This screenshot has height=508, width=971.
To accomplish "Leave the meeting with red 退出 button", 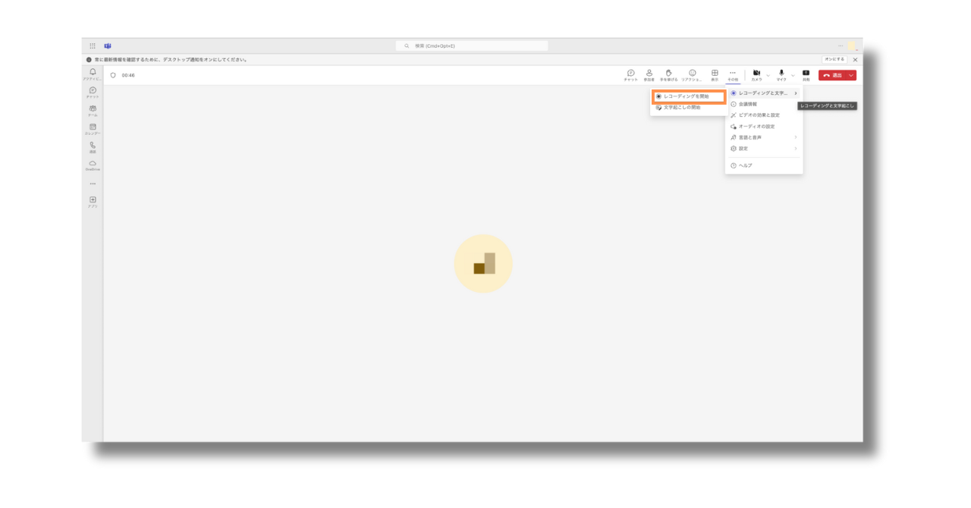I will coord(832,75).
